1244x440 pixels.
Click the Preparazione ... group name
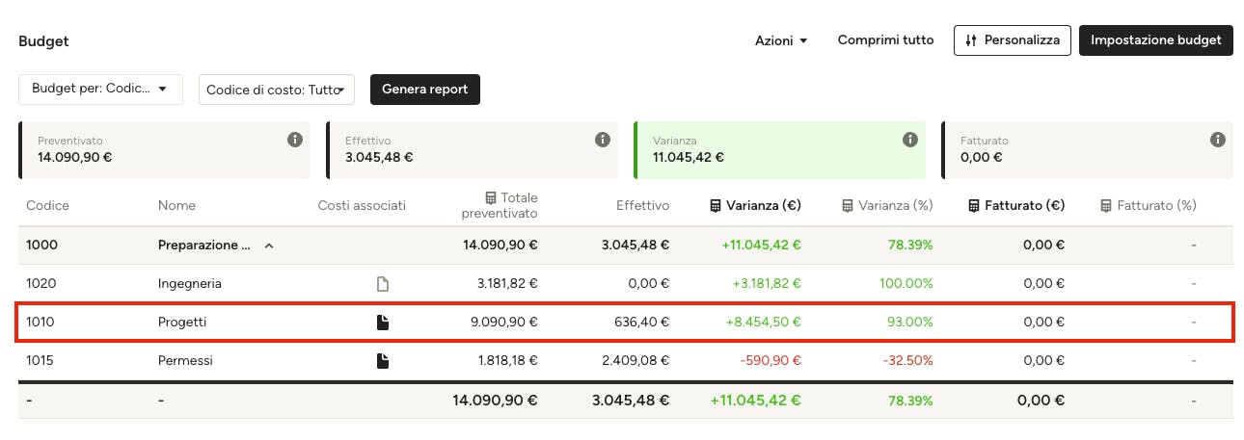point(204,246)
